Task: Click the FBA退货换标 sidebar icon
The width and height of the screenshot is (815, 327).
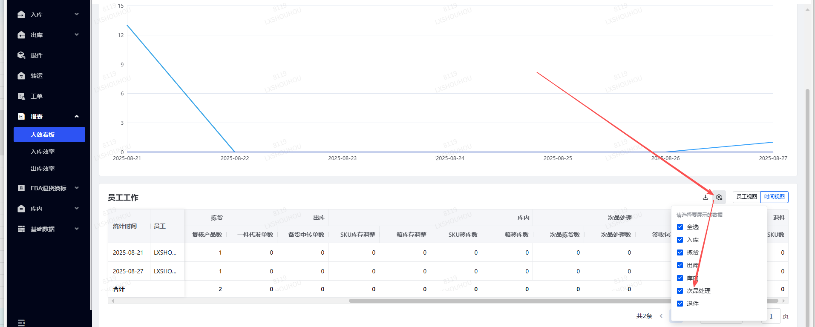Action: pos(21,188)
